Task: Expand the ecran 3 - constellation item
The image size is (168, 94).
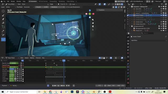Action: [x=132, y=13]
